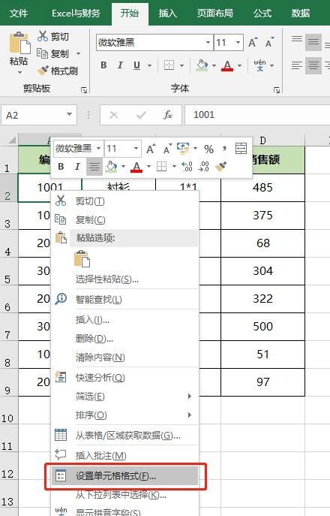Click the ribbon wén phonetic guide icon

tap(259, 65)
